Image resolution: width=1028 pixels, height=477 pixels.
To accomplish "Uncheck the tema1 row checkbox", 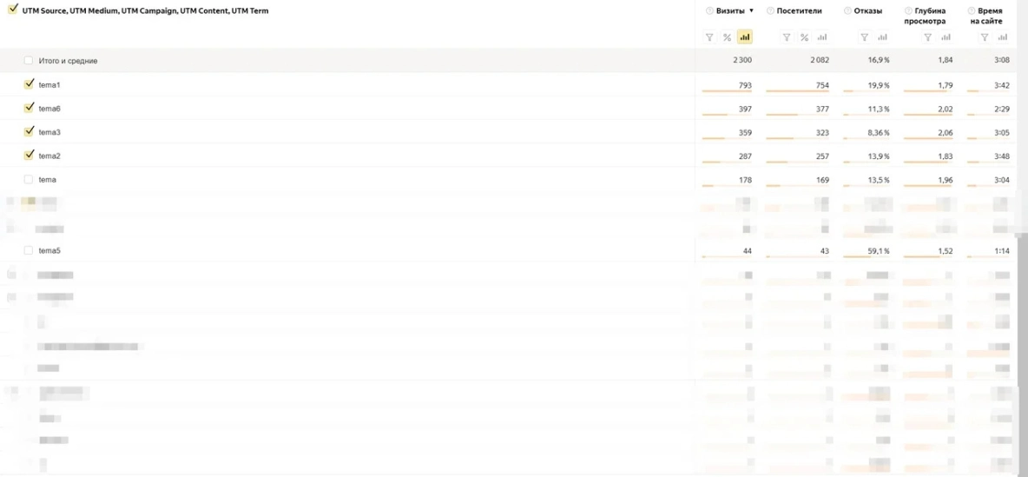I will [29, 84].
